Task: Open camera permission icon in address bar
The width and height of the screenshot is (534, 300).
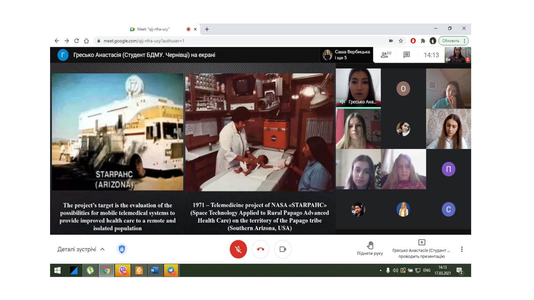Action: click(x=391, y=41)
